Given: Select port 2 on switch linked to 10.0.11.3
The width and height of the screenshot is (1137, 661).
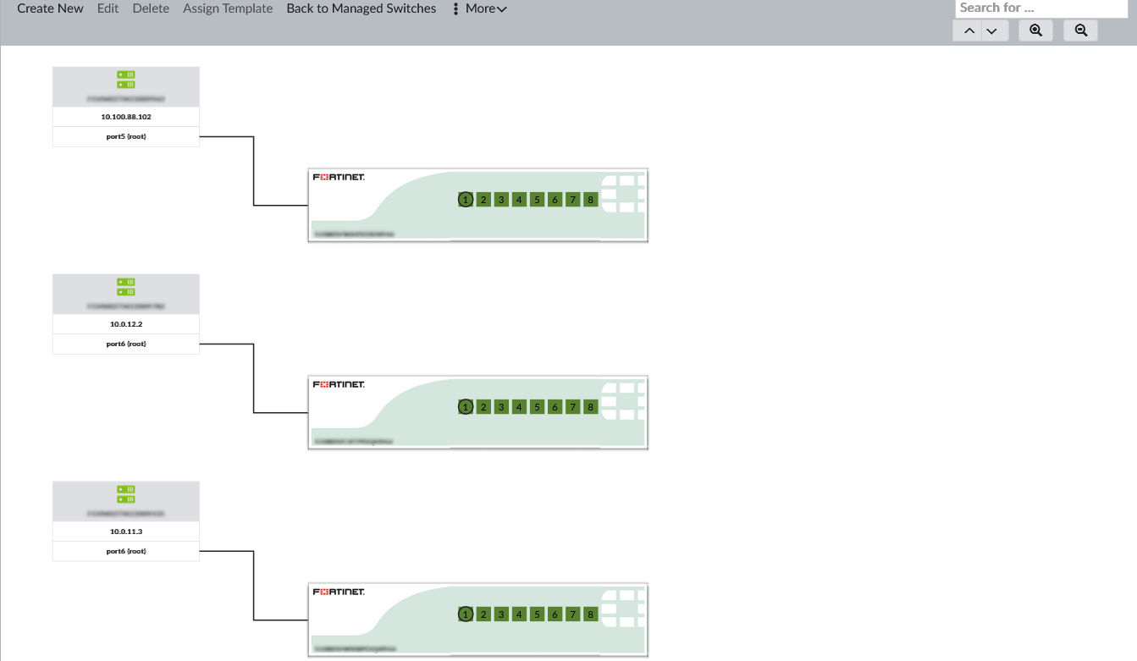Looking at the screenshot, I should (x=483, y=614).
